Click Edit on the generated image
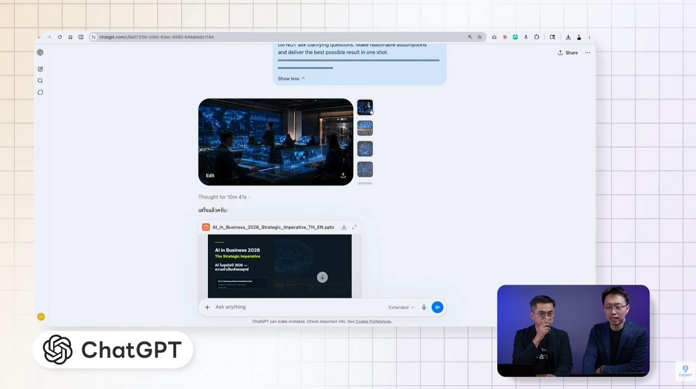Image resolution: width=696 pixels, height=389 pixels. [210, 176]
